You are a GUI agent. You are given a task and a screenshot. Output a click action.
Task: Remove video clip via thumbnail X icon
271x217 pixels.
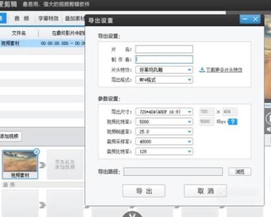[x=37, y=152]
